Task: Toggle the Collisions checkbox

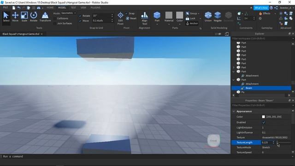Action: (x=55, y=18)
